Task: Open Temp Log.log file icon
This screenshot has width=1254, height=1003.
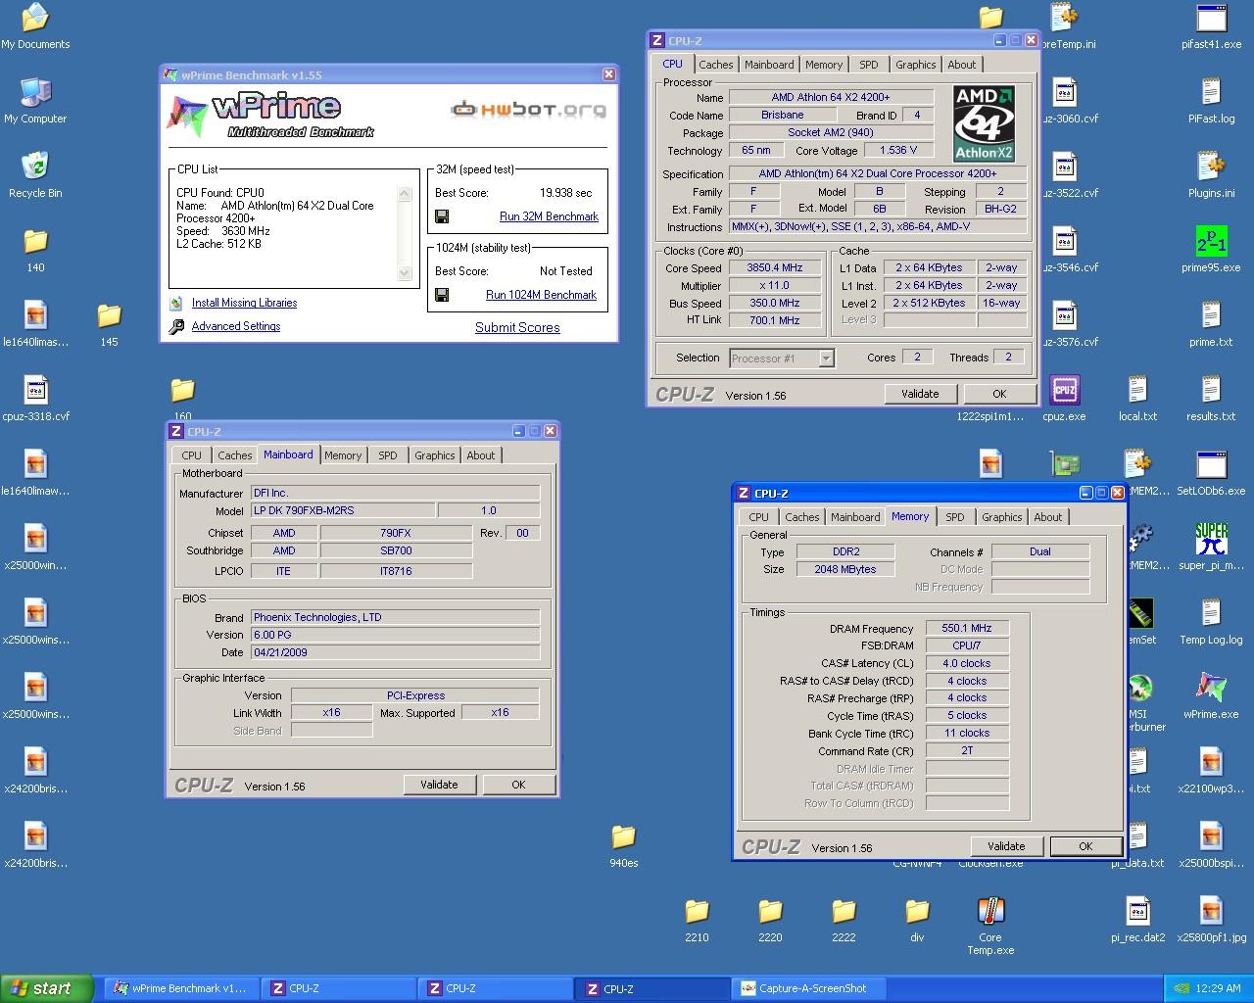Action: pyautogui.click(x=1211, y=622)
